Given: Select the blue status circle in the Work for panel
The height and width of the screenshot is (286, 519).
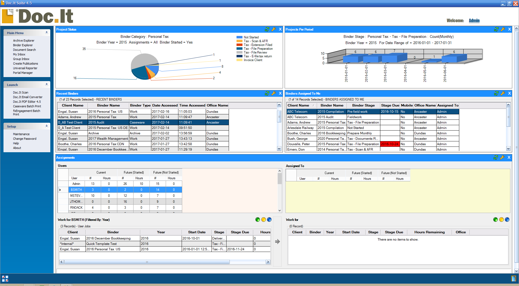Looking at the screenshot, I should pyautogui.click(x=507, y=220).
